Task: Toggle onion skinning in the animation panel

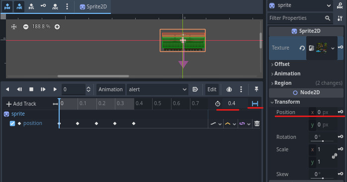Action: pos(229,89)
